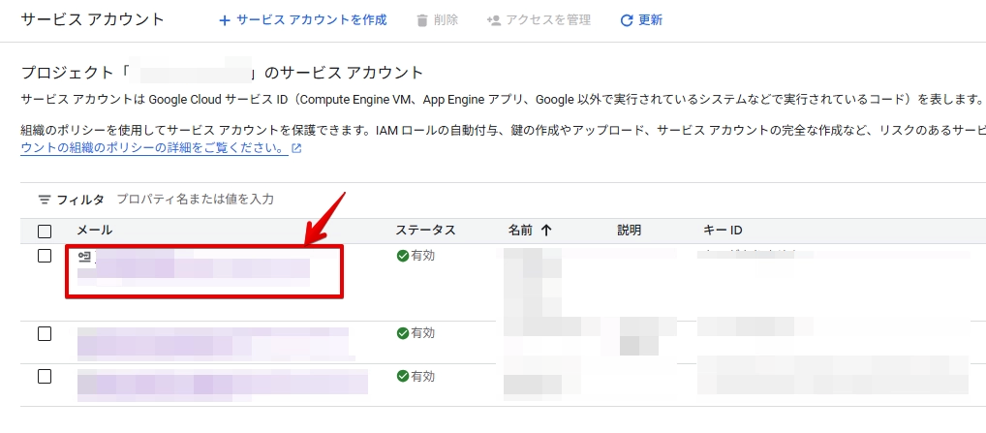Click the green check status icon, first row
986x433 pixels.
tap(403, 256)
